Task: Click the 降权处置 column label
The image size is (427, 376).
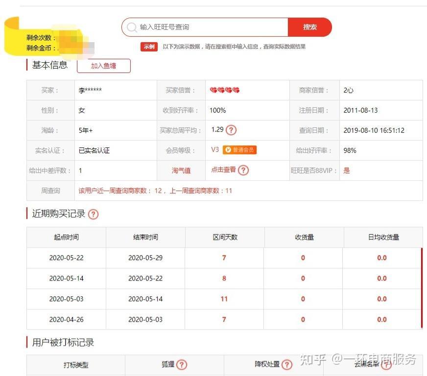Action: pyautogui.click(x=267, y=364)
